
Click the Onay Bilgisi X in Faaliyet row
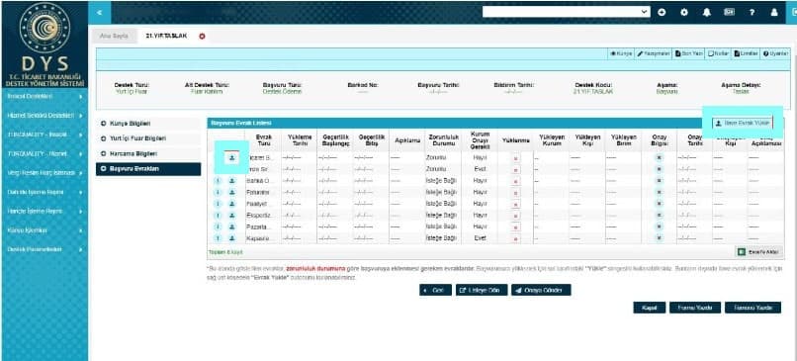659,204
